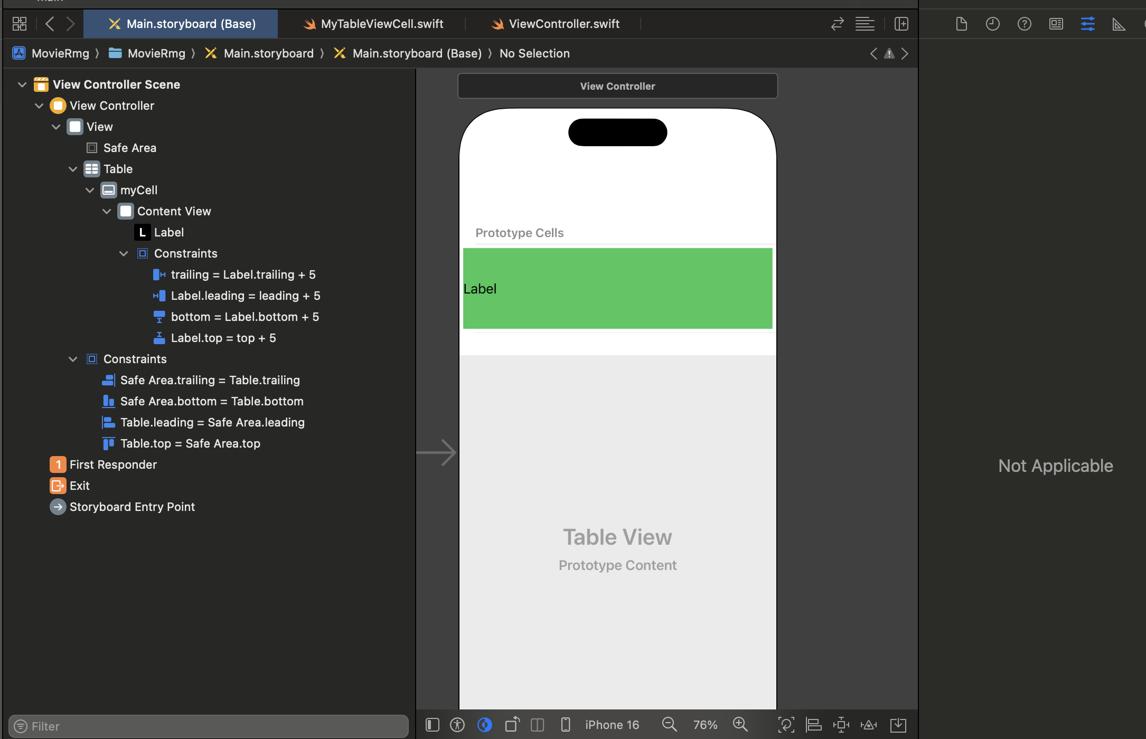Show the Identity inspector
The image size is (1146, 739).
coord(1056,24)
